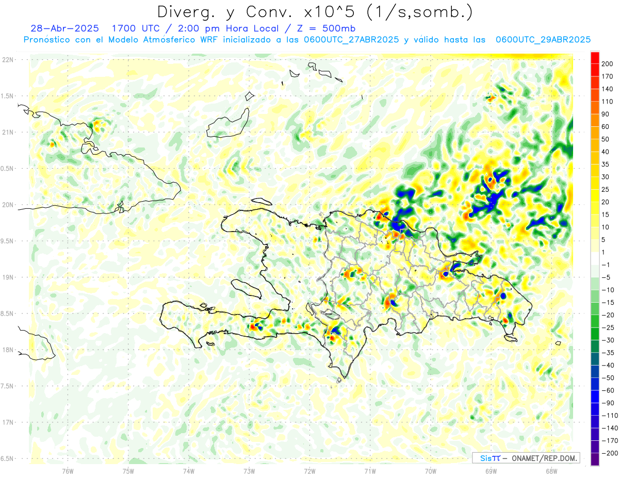The image size is (619, 478).
Task: Click the color scale value "-1"
Action: coord(606,265)
